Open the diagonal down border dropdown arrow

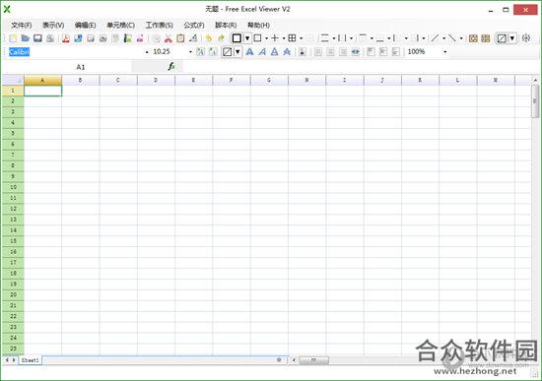pyautogui.click(x=461, y=38)
